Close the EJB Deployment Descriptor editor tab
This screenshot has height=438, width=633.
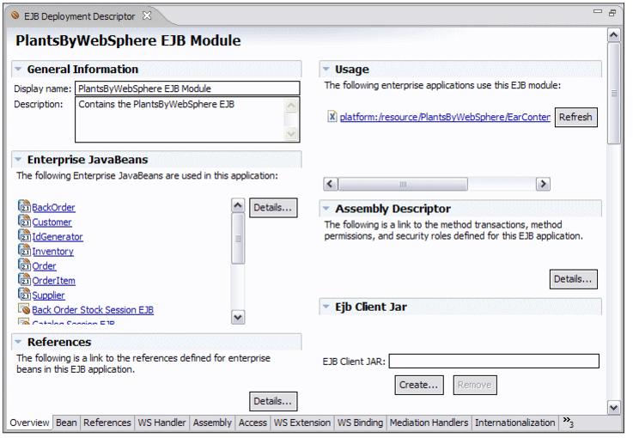[147, 15]
